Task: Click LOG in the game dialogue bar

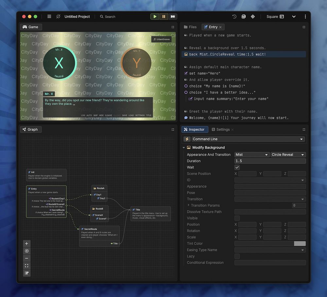Action: tap(83, 115)
